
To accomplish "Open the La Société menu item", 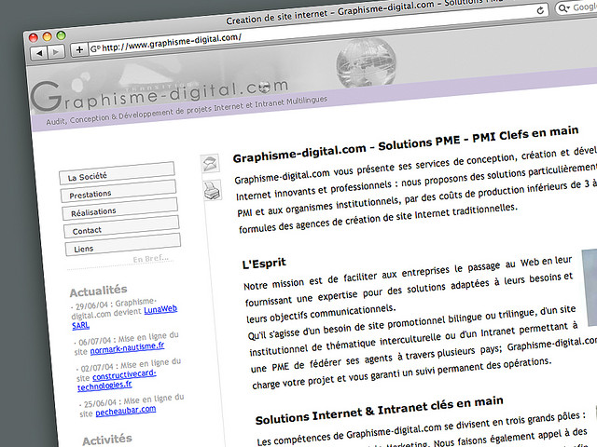I will coord(117,173).
